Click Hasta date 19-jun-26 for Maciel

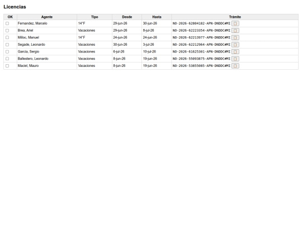(x=150, y=65)
